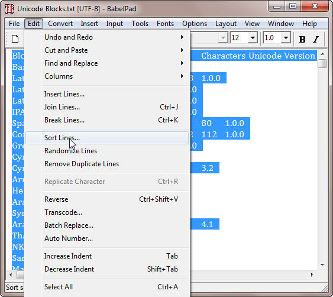Choose Batch Replace... menu entry

107,225
